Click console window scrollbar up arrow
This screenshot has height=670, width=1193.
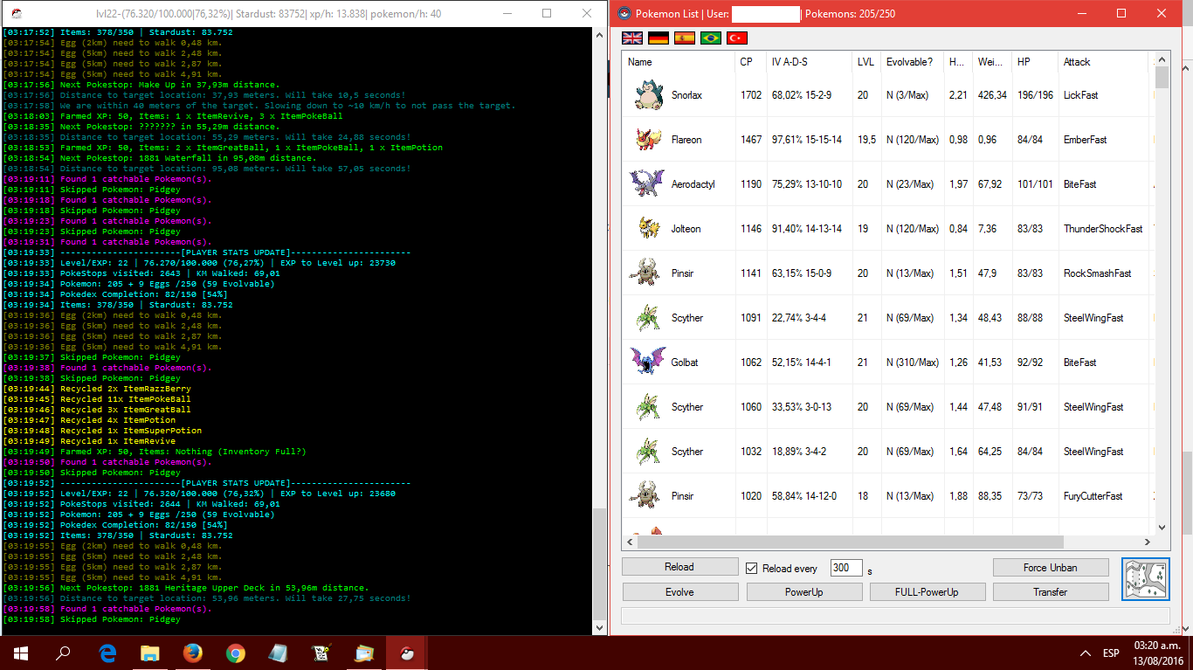coord(598,35)
